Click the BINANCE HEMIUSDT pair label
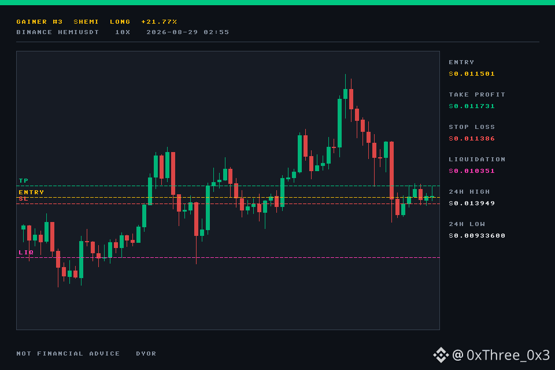The width and height of the screenshot is (555, 370). (58, 32)
